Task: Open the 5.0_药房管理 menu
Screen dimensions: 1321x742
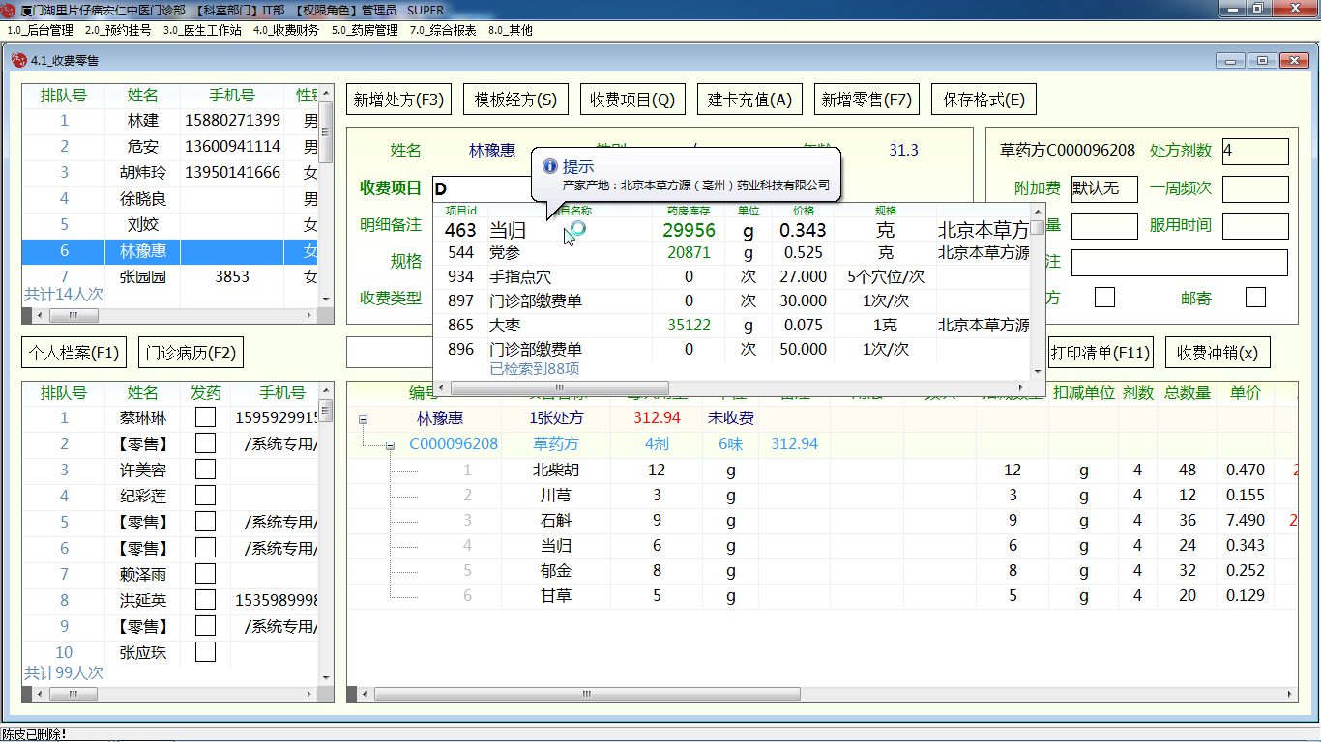Action: click(x=365, y=30)
